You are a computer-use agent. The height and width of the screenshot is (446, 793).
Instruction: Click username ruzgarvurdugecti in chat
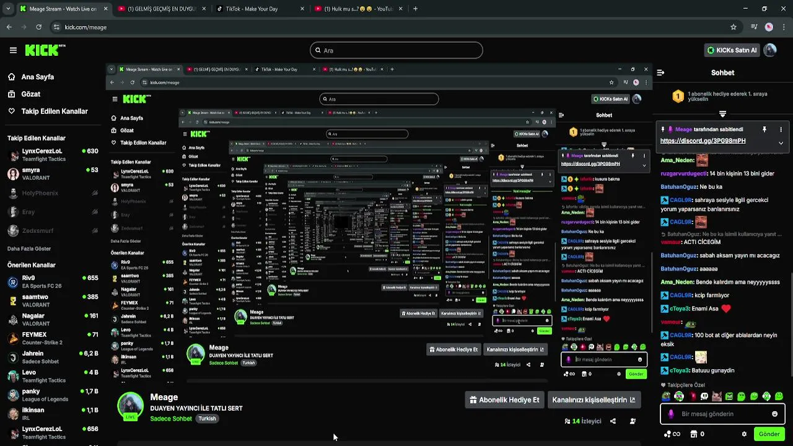(683, 173)
